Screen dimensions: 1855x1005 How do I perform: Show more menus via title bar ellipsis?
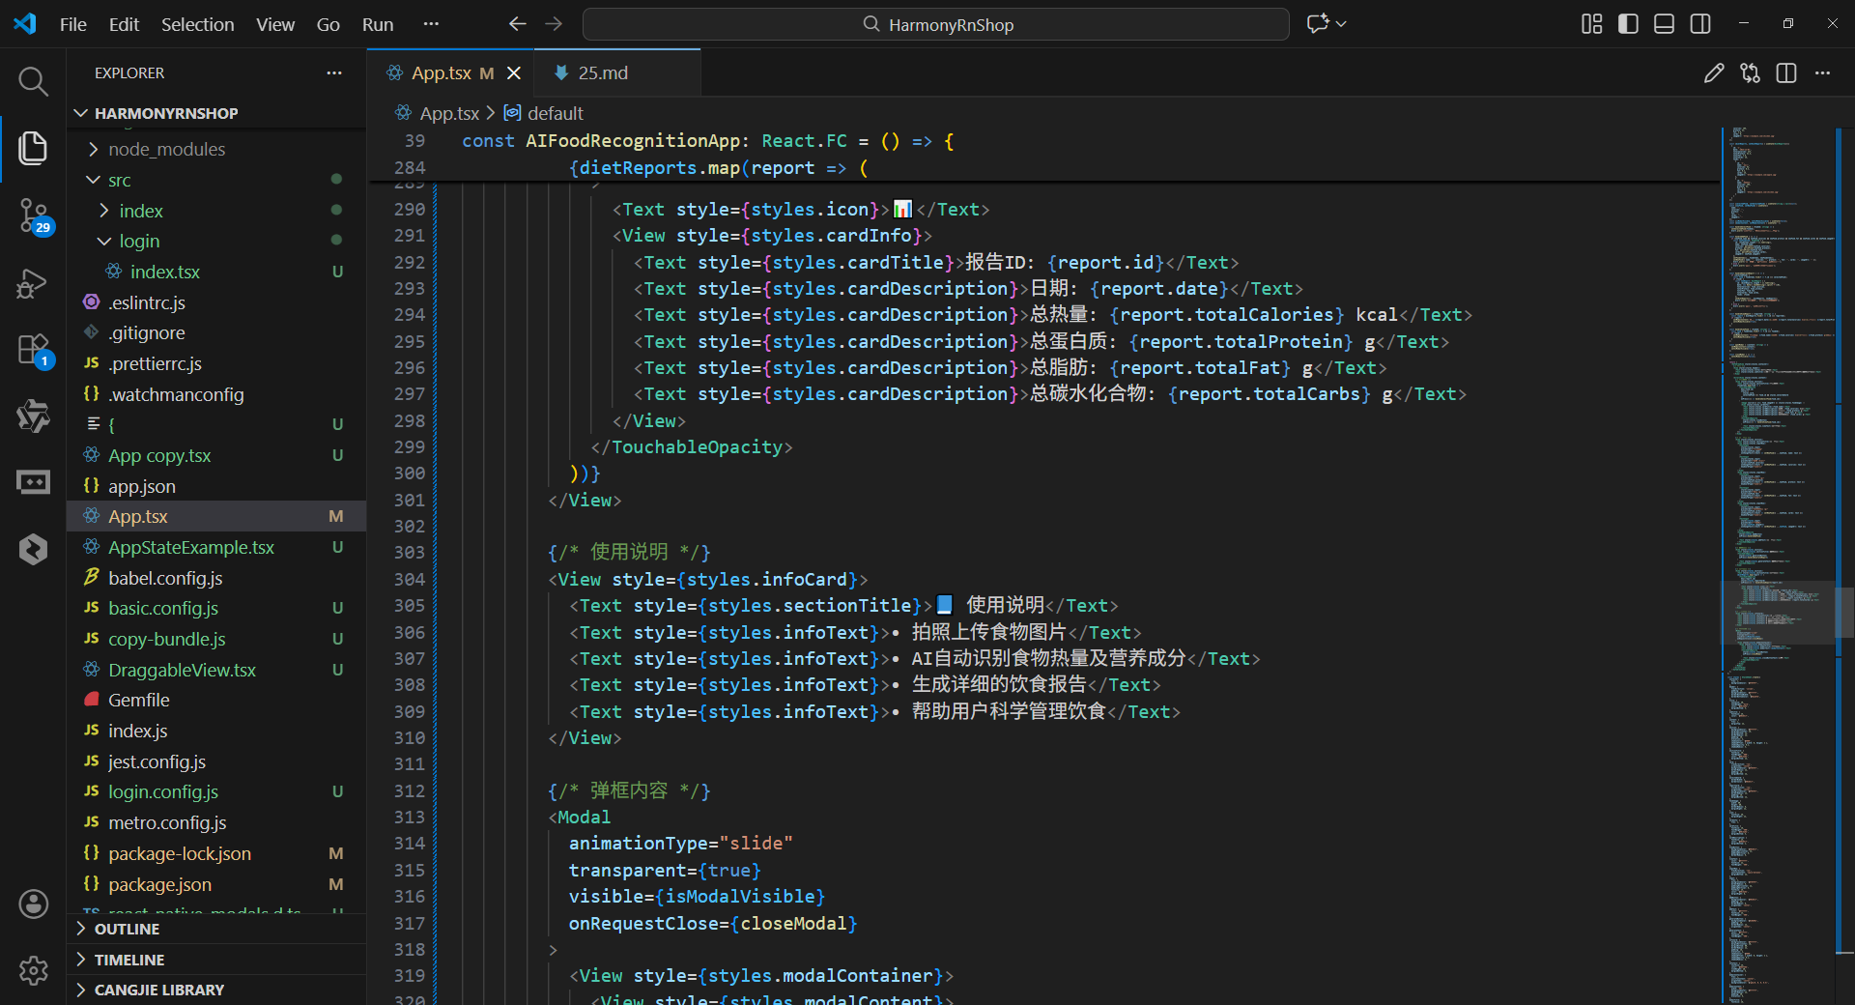click(x=431, y=24)
